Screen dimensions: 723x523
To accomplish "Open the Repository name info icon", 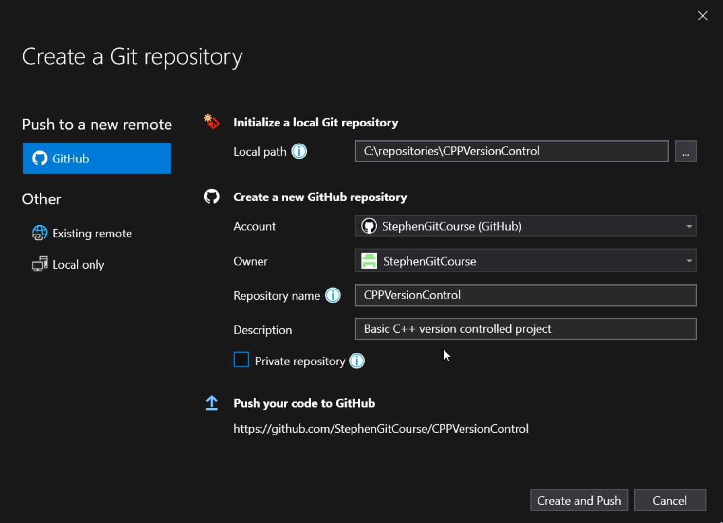I will click(x=333, y=295).
